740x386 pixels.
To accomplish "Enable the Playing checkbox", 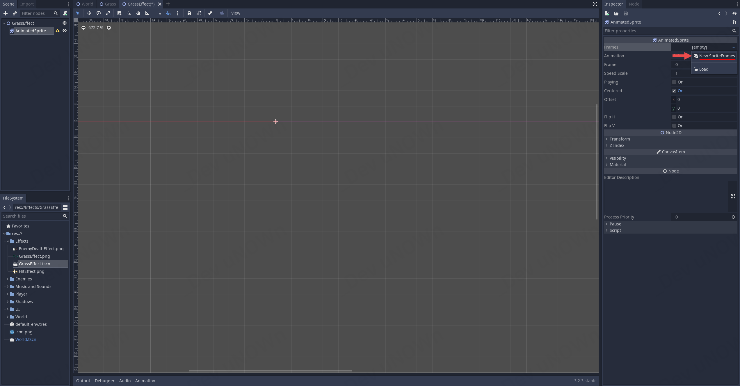I will (674, 82).
